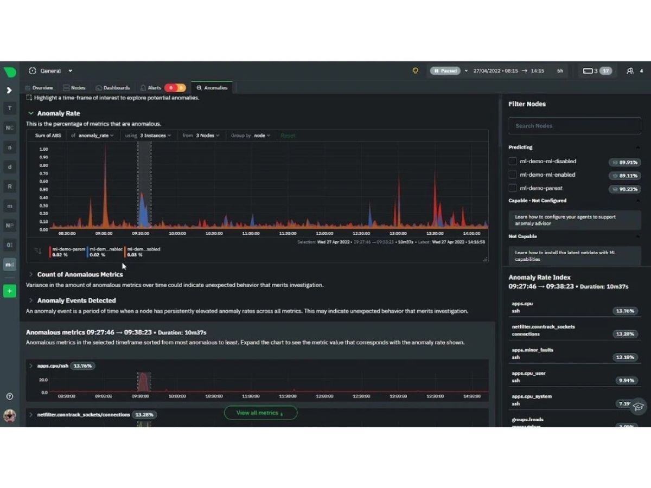Viewport: 651px width, 488px height.
Task: Click the highlight time-frame selection icon
Action: [29, 98]
